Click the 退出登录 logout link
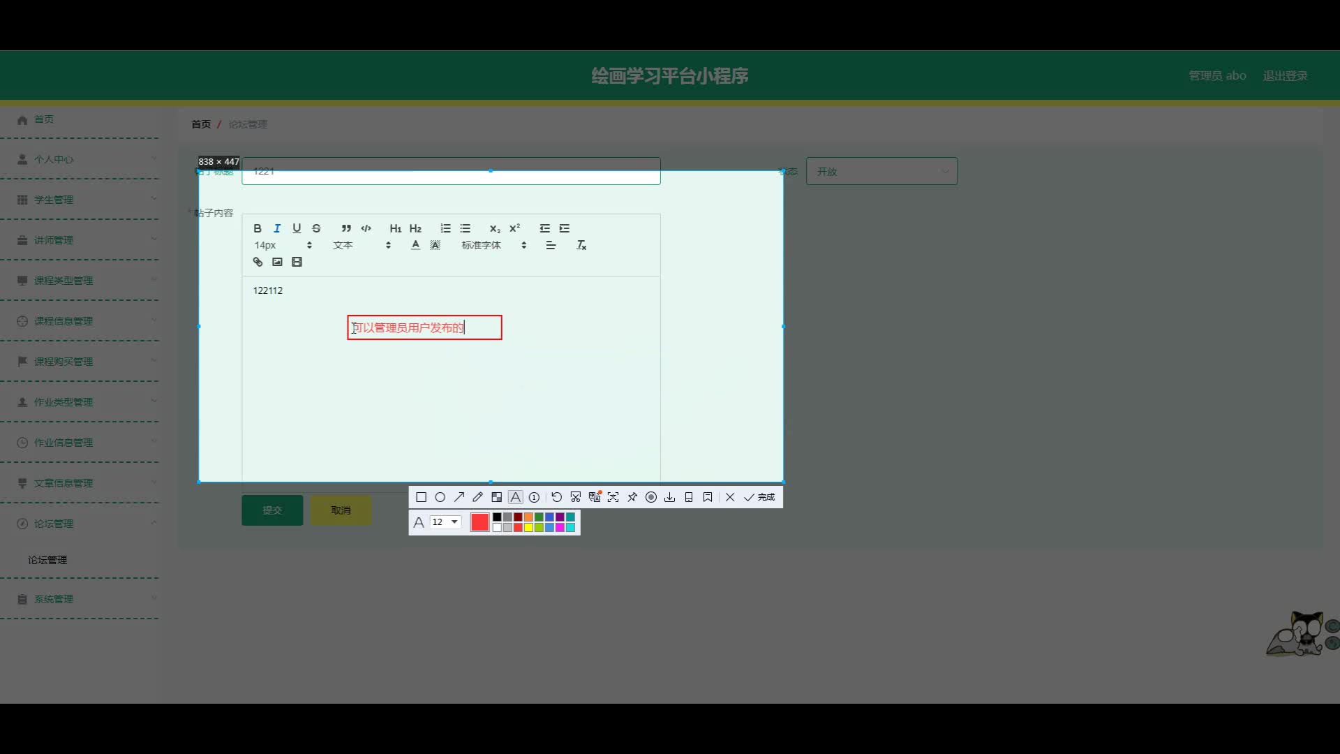Viewport: 1340px width, 754px height. click(x=1285, y=75)
